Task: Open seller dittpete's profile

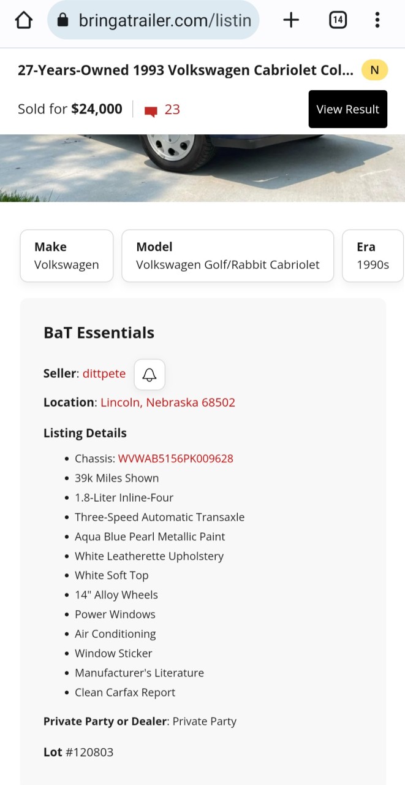Action: 104,373
